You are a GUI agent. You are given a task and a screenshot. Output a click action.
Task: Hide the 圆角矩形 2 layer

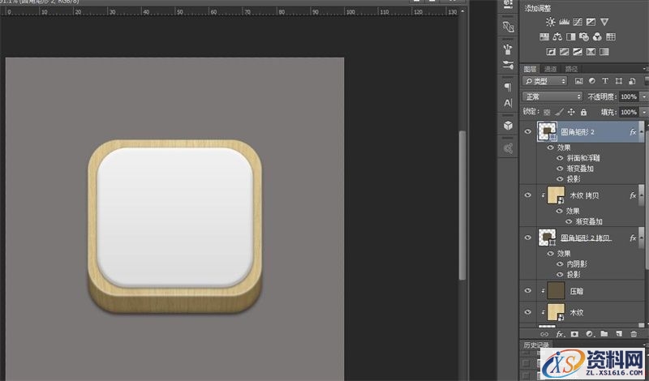[529, 131]
